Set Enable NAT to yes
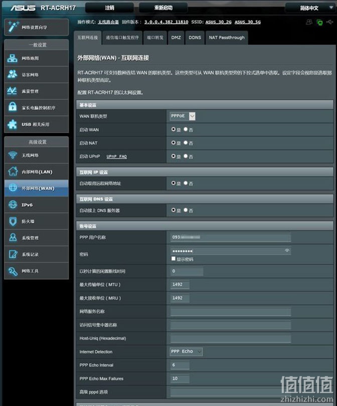Image resolution: width=337 pixels, height=406 pixels. point(174,142)
